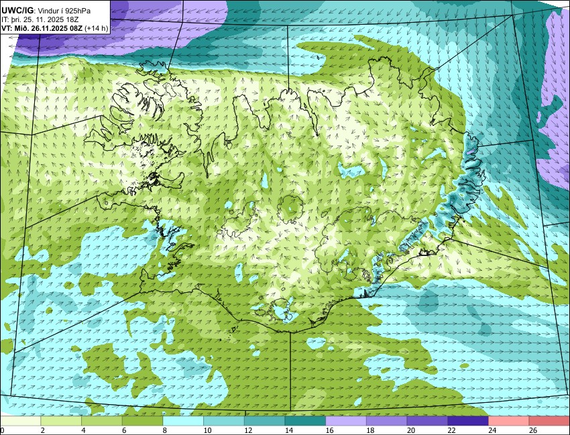Click the medium purple 18–20 legend swatch
The image size is (570, 435).
pos(387,421)
